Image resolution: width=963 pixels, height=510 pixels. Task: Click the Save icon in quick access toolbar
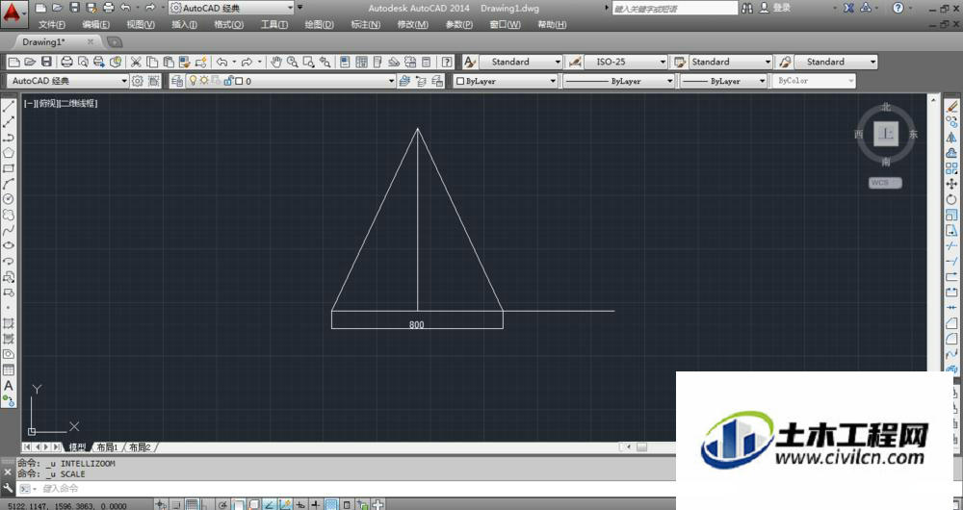[x=74, y=8]
